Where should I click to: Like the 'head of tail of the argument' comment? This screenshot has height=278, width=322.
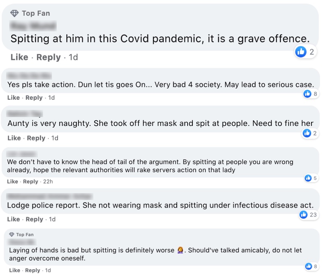pyautogui.click(x=13, y=181)
